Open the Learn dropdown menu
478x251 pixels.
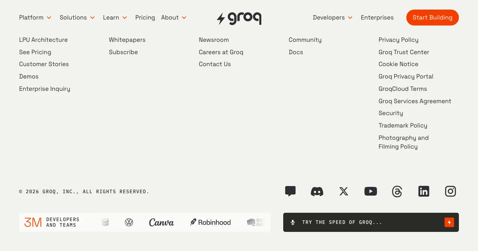click(x=115, y=18)
